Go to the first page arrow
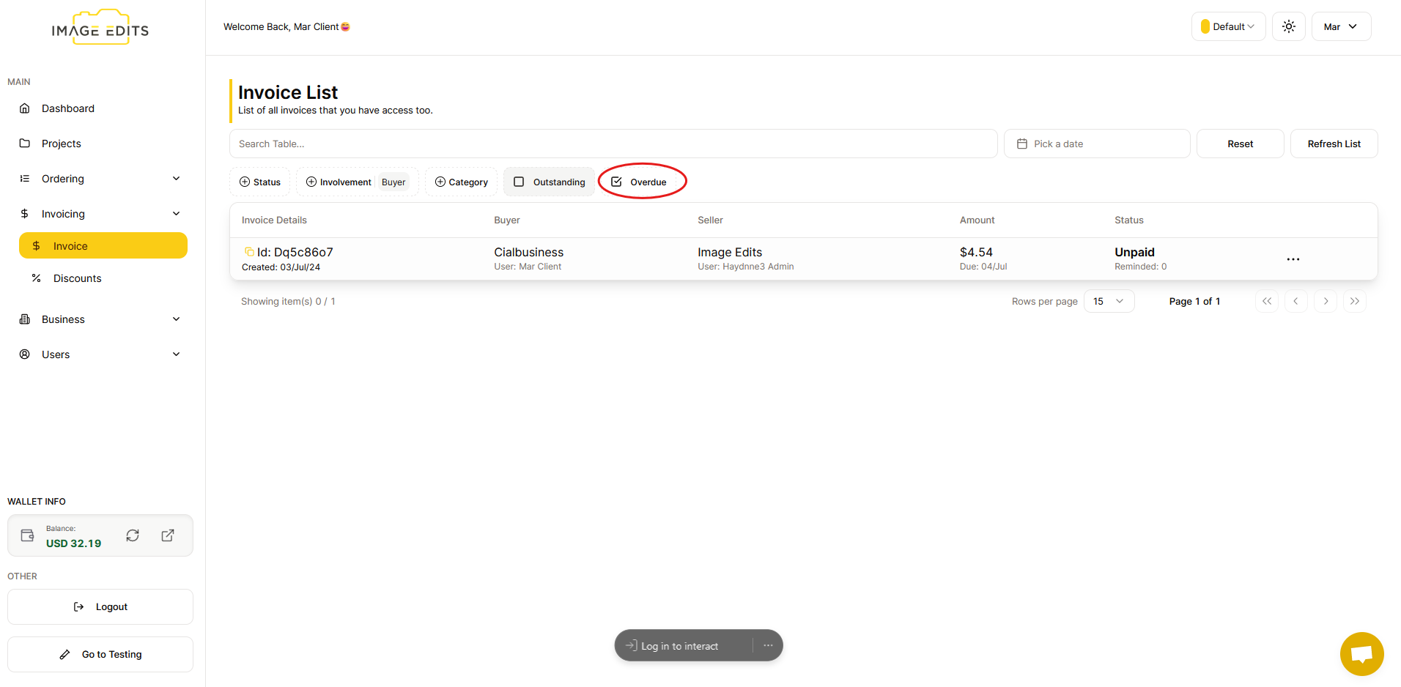Viewport: 1401px width, 687px height. click(x=1266, y=301)
